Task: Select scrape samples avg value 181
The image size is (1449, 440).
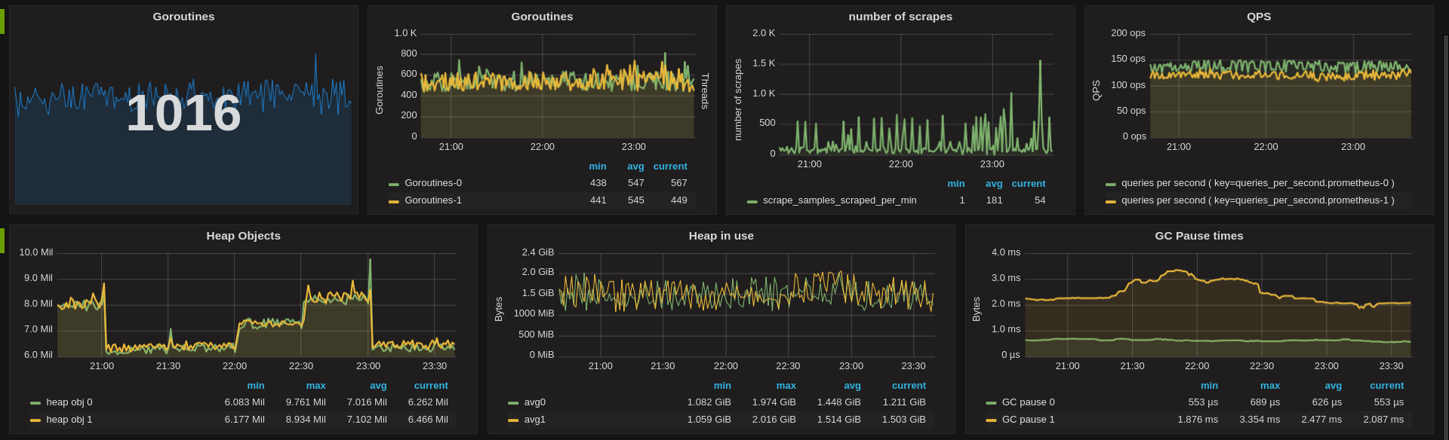Action: click(x=995, y=200)
